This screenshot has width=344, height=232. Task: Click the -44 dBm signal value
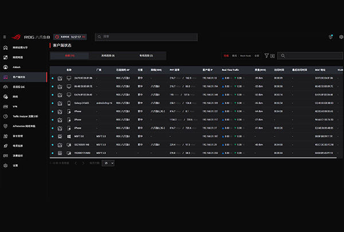point(259,111)
